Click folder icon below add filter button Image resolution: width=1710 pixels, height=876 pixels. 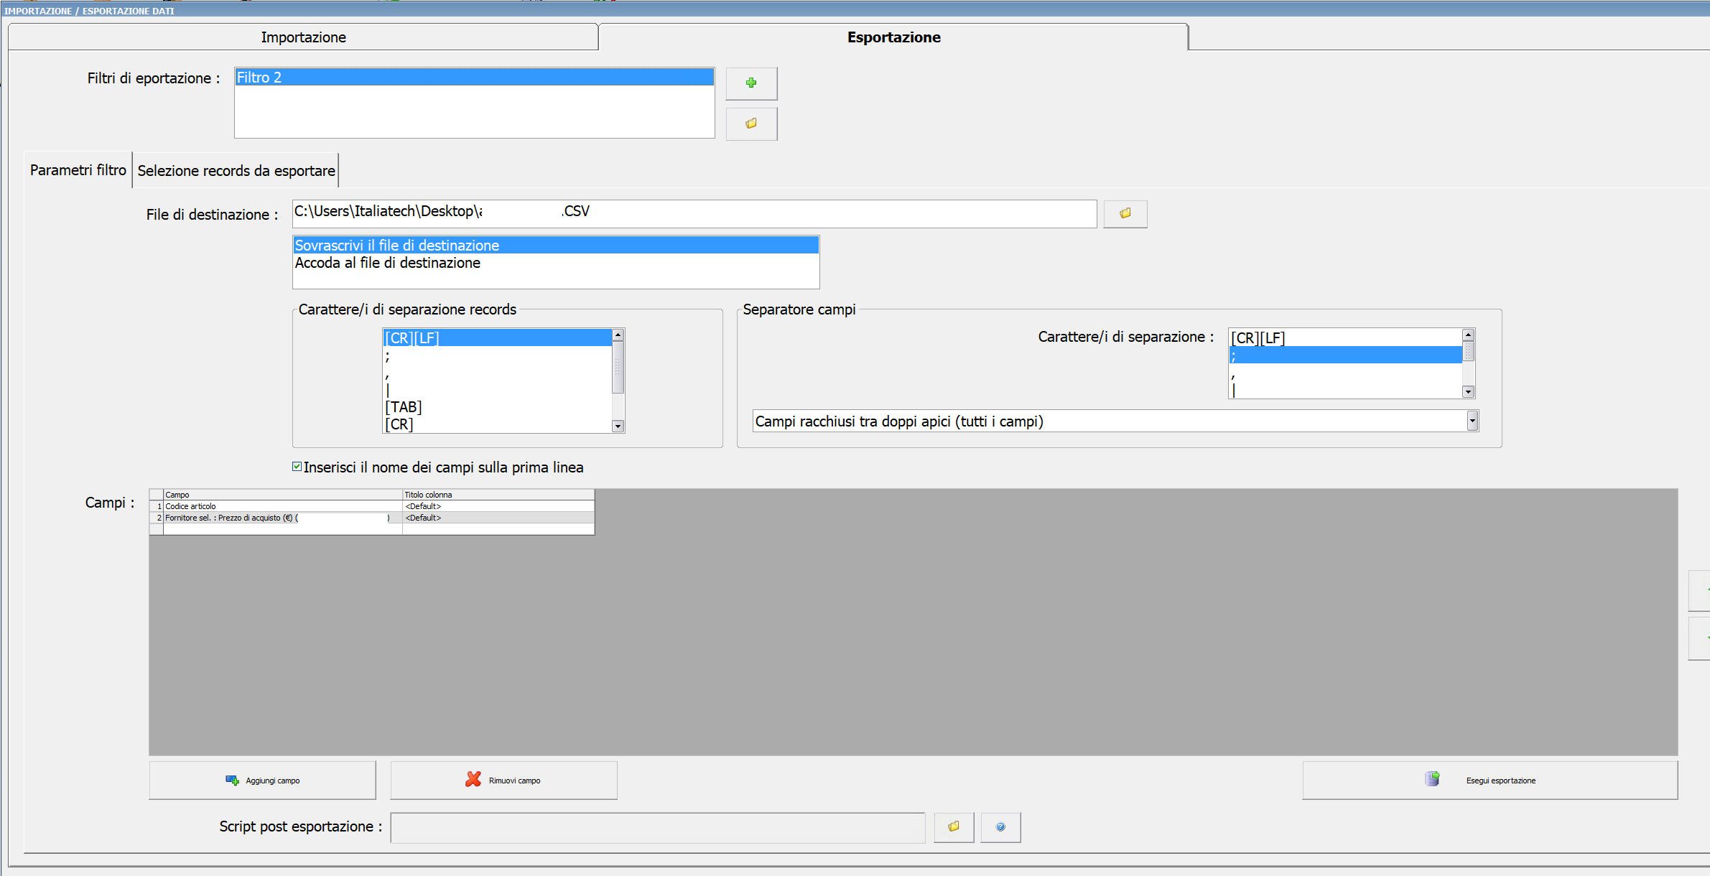point(751,124)
